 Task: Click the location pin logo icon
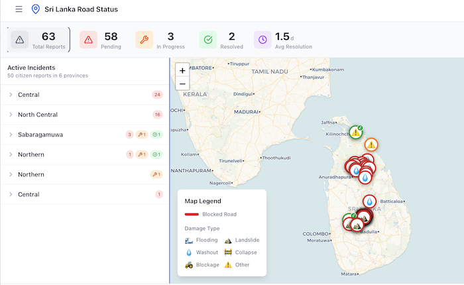pos(36,10)
